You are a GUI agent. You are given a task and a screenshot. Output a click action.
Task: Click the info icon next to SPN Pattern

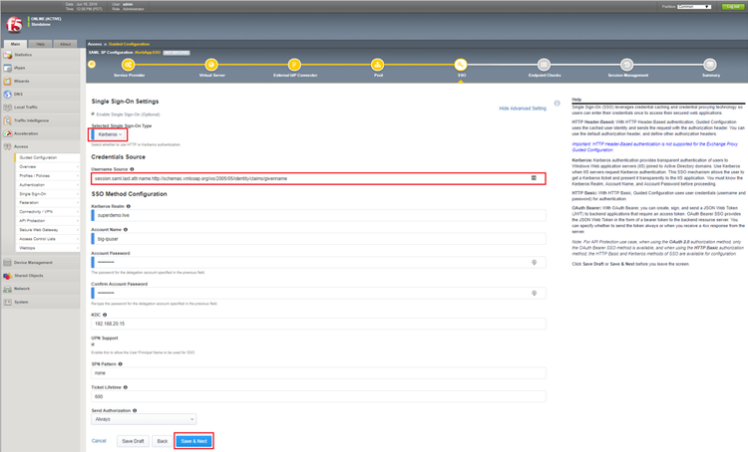coord(121,363)
